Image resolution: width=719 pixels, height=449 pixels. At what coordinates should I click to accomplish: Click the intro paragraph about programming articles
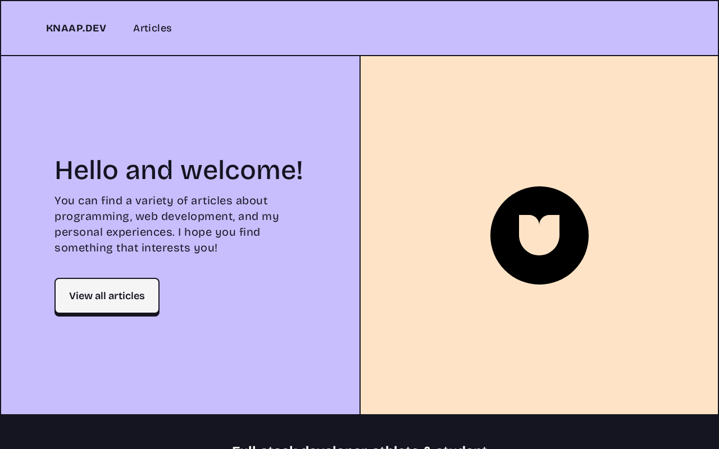point(167,224)
